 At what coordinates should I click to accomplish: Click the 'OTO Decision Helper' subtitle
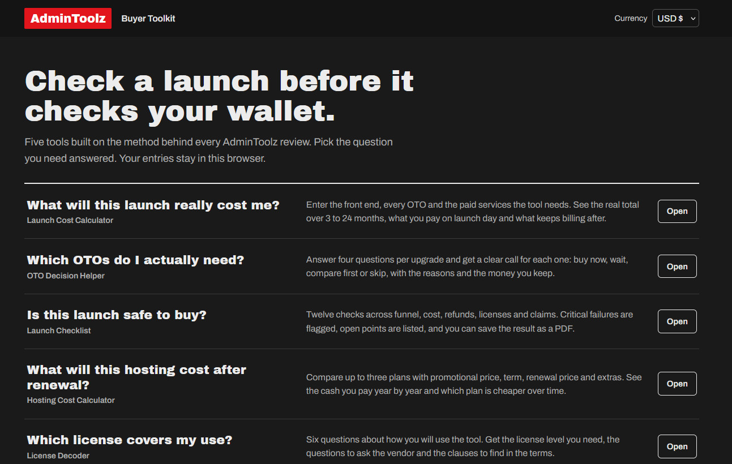[66, 276]
